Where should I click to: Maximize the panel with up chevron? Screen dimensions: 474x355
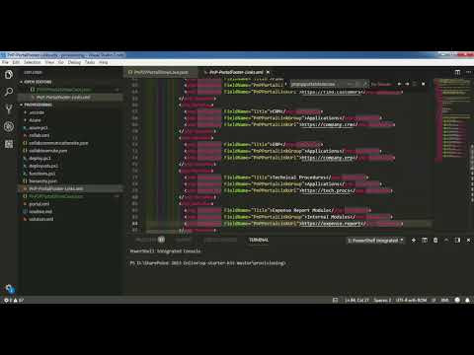tap(446, 241)
